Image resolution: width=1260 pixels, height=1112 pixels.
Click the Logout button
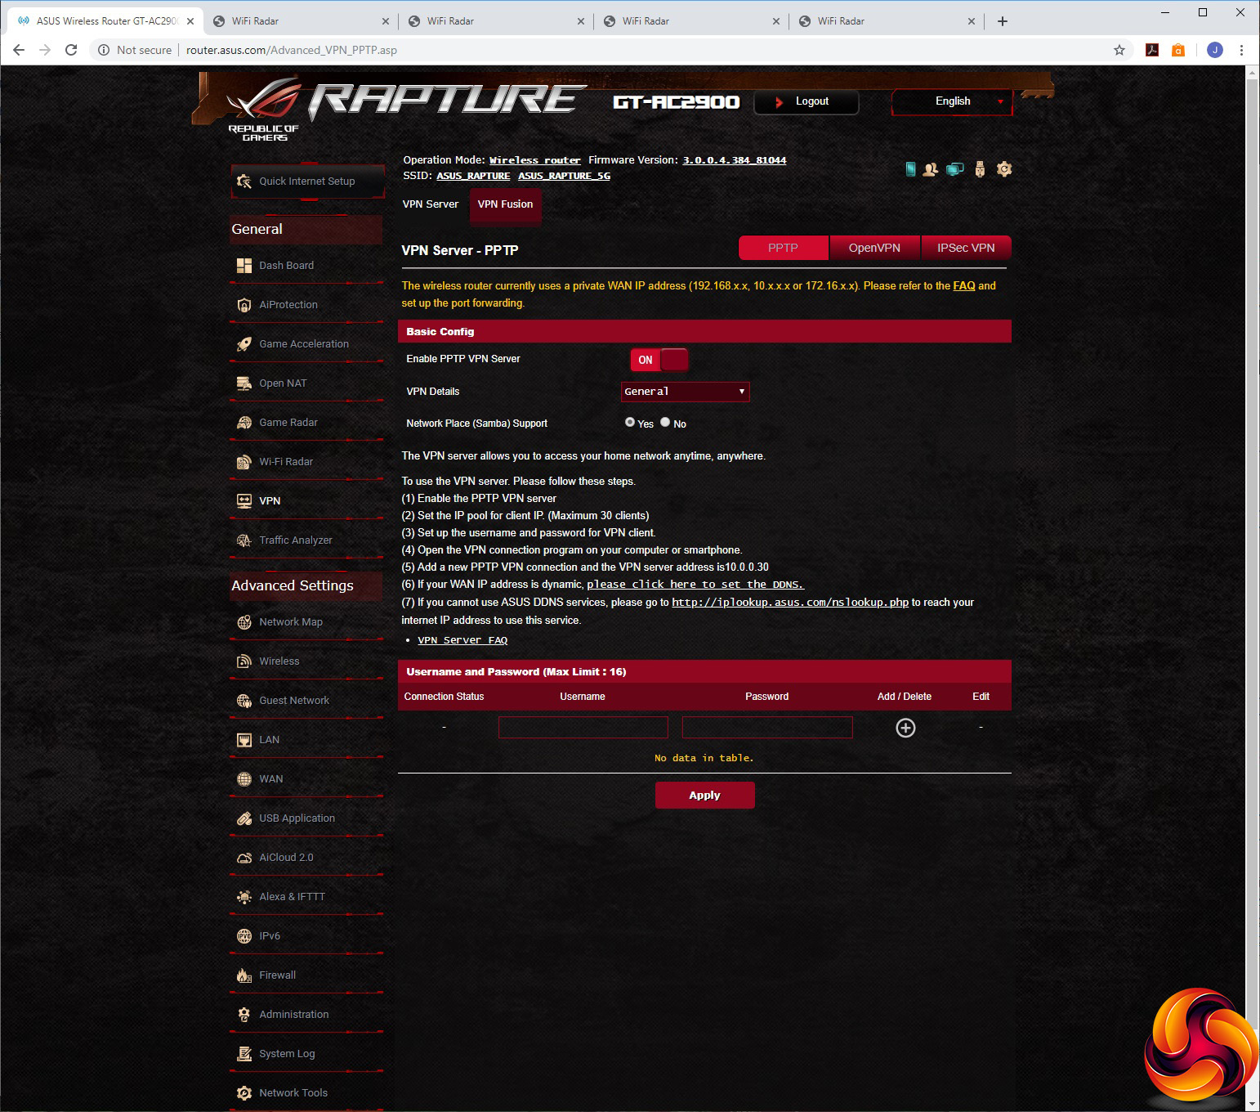(x=806, y=101)
